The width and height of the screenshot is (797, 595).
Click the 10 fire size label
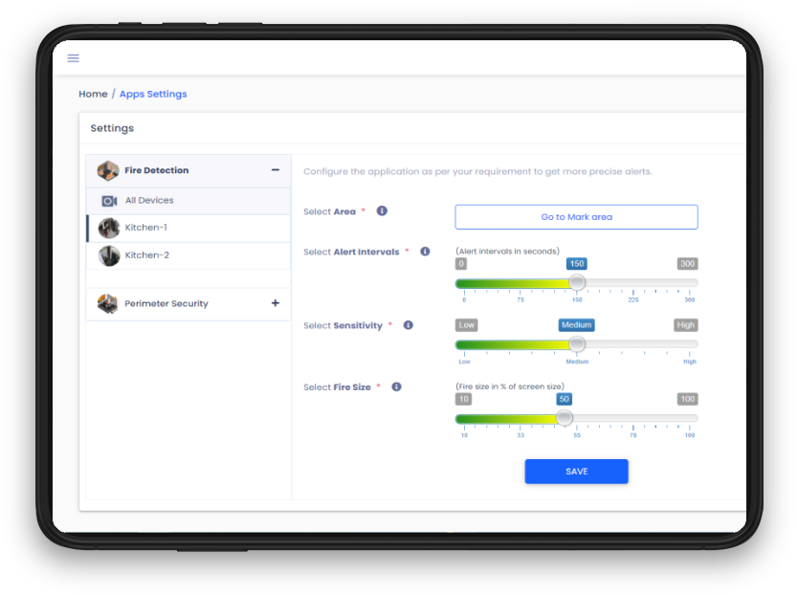click(x=463, y=399)
